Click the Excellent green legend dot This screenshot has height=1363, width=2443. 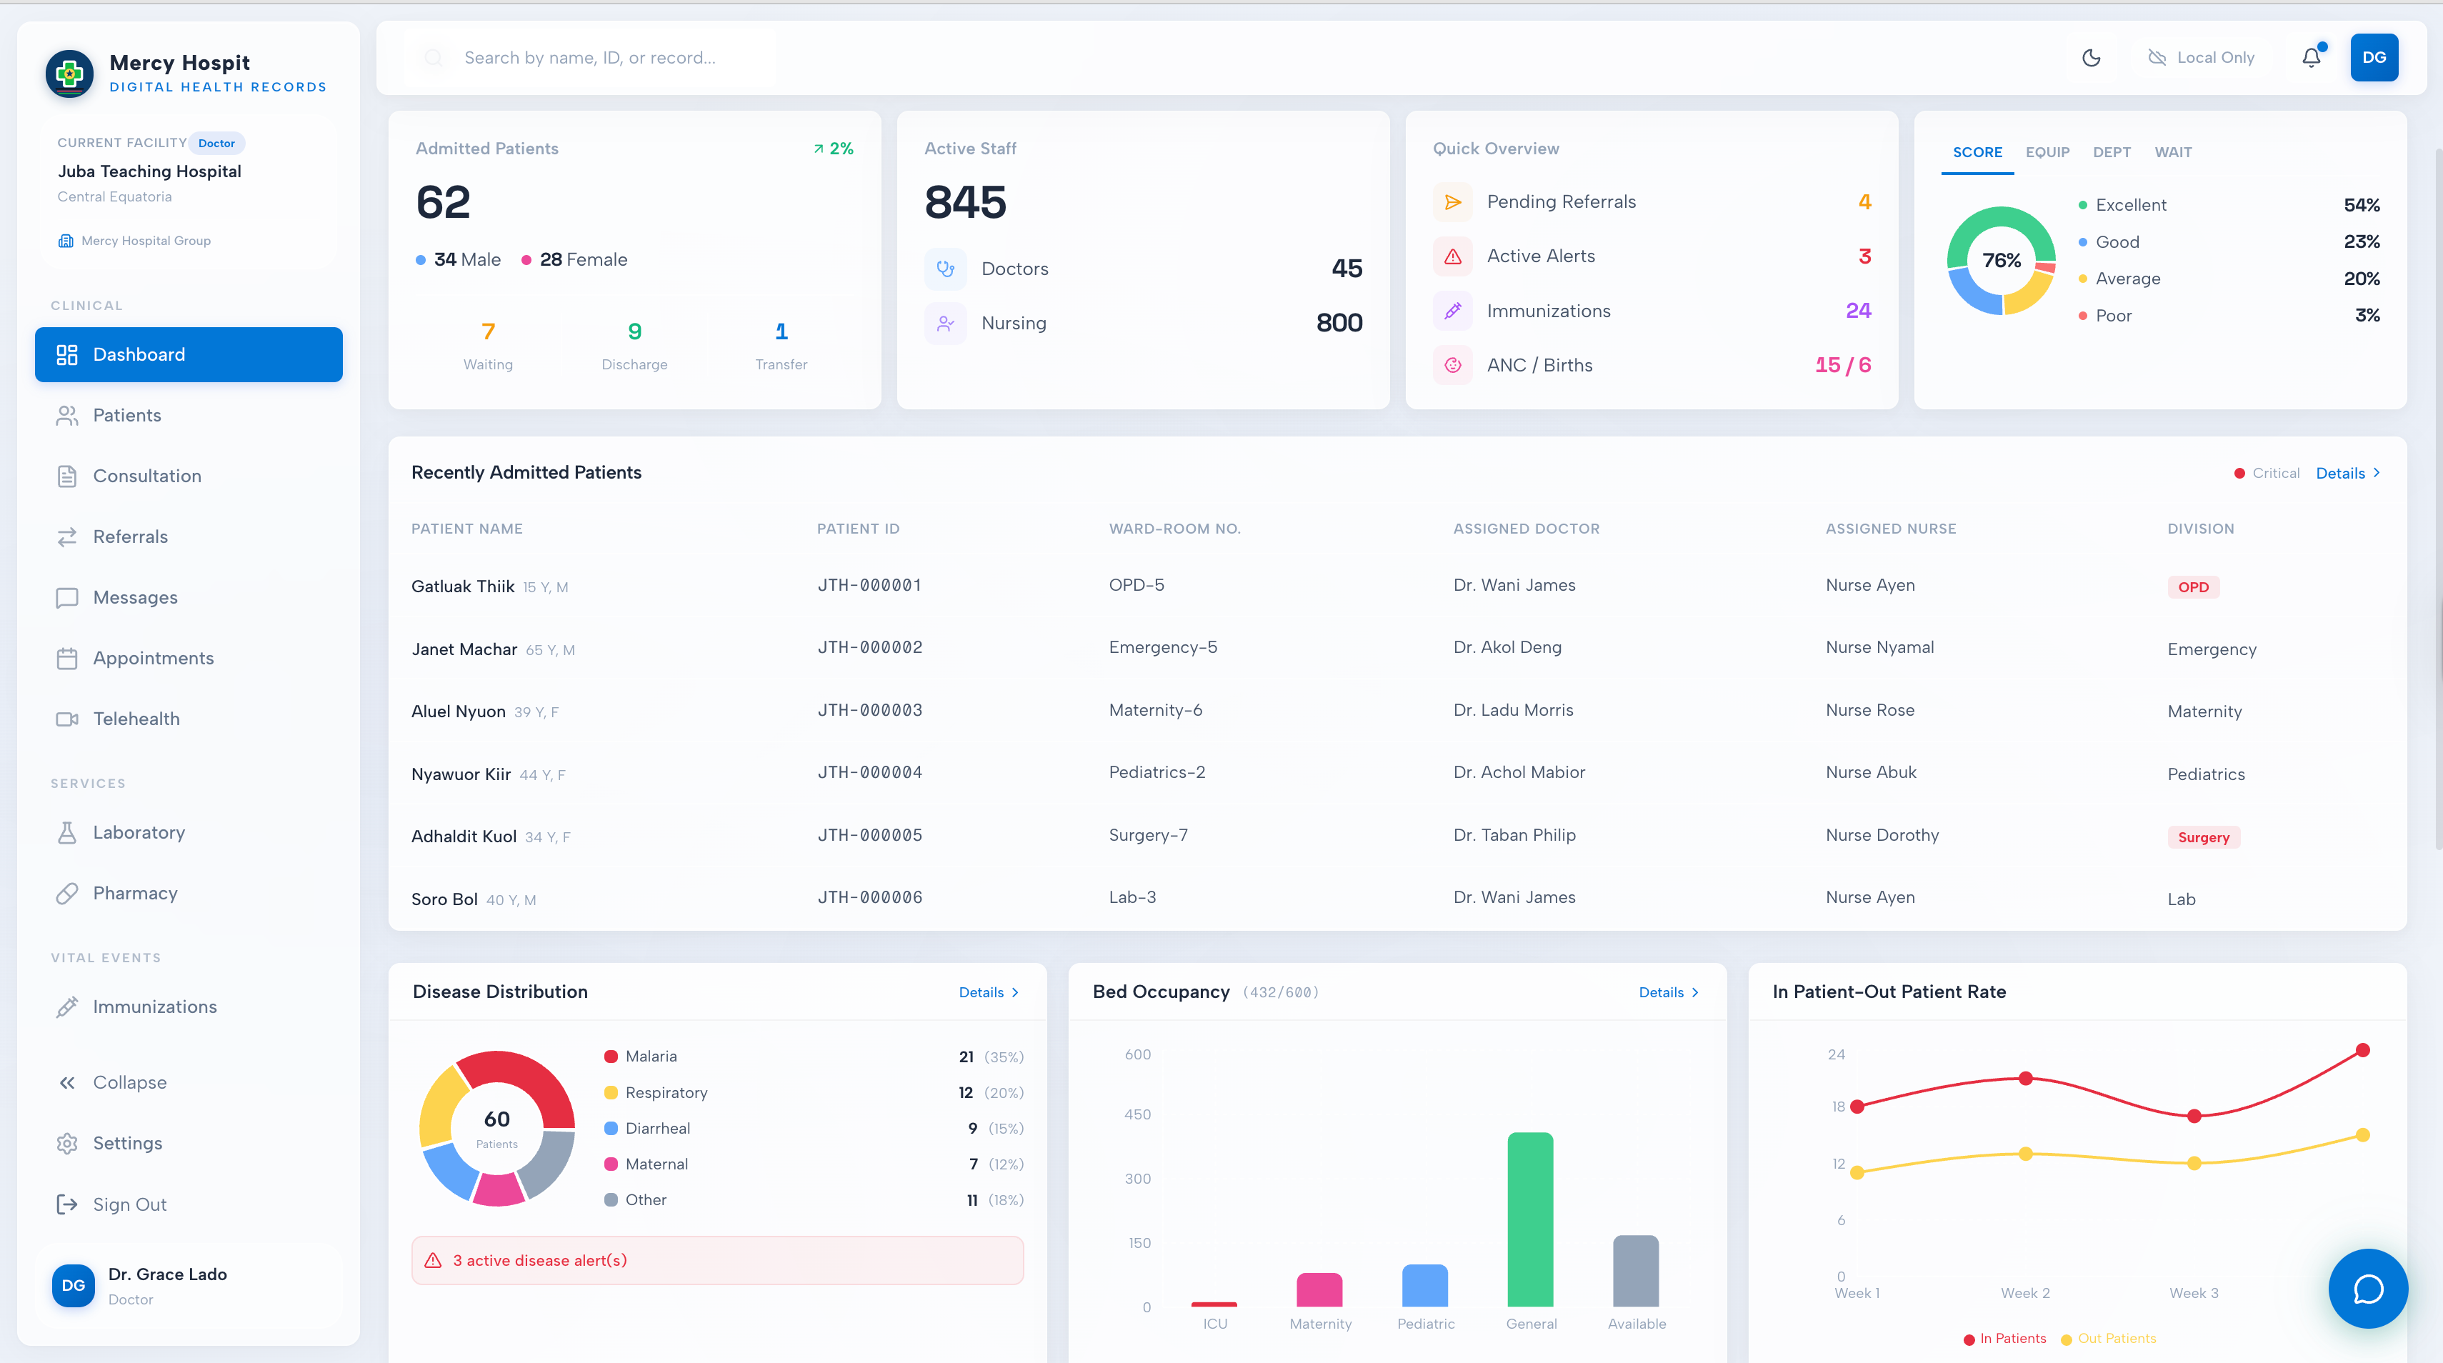pyautogui.click(x=2082, y=205)
